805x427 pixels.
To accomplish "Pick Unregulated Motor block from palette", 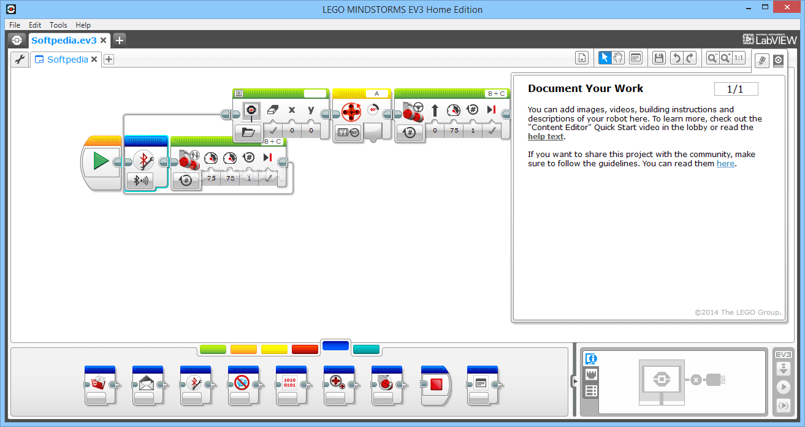I will click(339, 385).
